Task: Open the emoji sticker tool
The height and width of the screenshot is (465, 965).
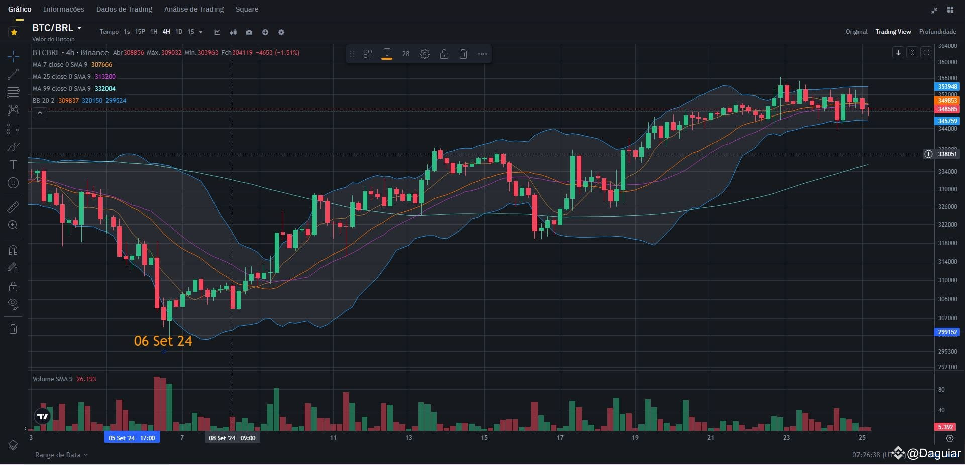Action: click(13, 183)
